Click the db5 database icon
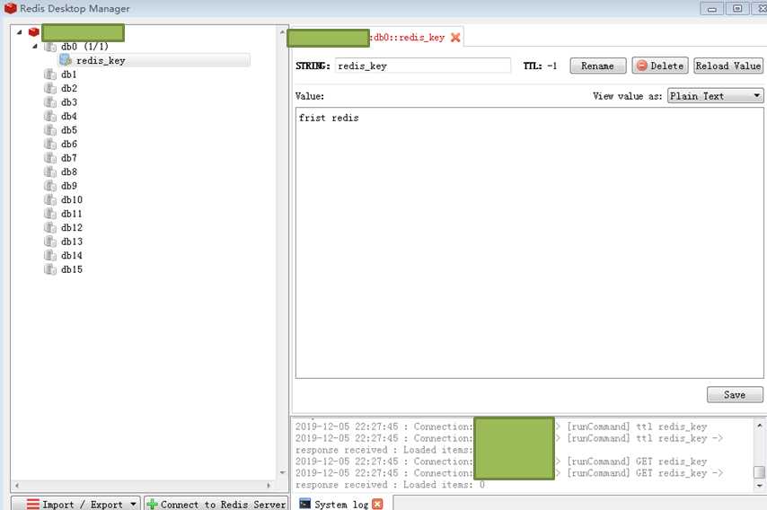The image size is (767, 510). click(50, 130)
